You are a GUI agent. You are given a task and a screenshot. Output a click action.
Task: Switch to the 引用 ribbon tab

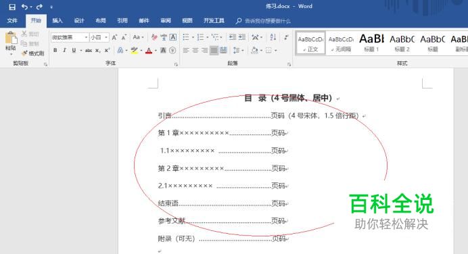tap(122, 20)
